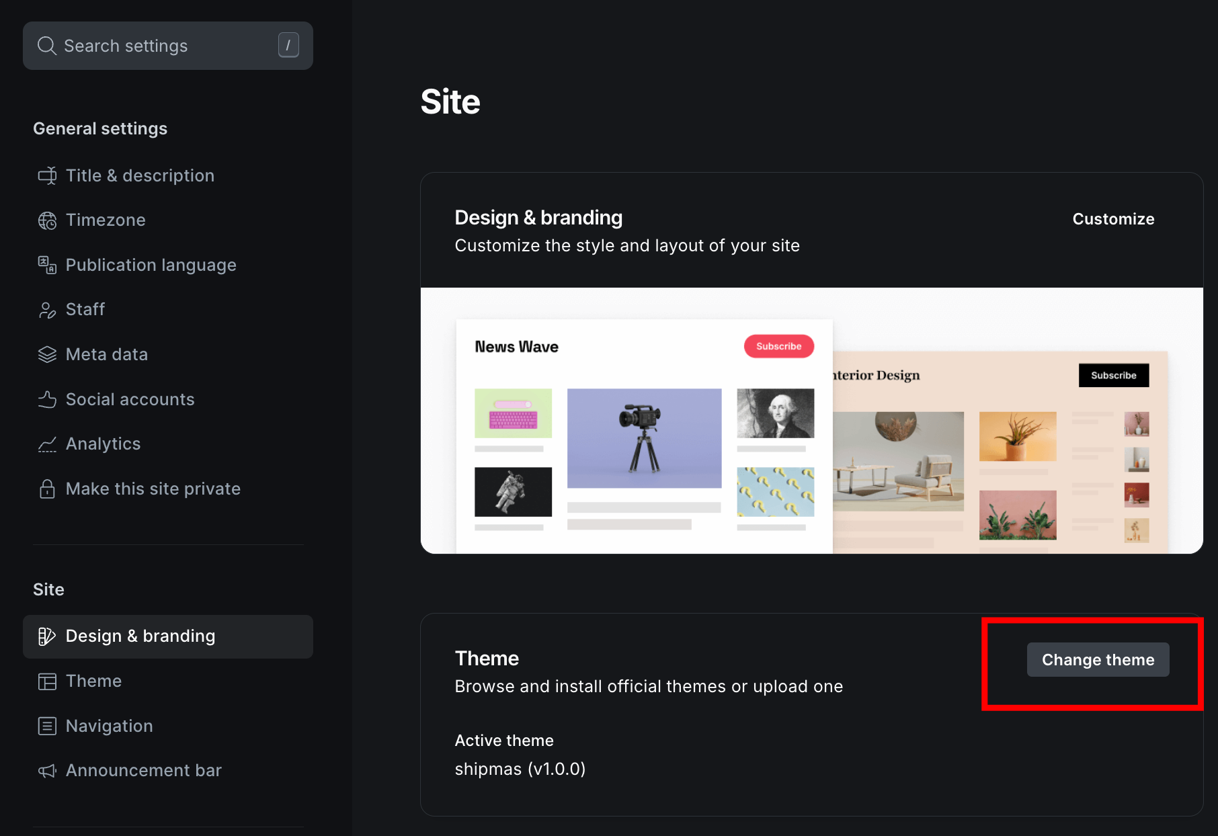This screenshot has width=1218, height=836.
Task: Focus the Search settings field
Action: [161, 46]
